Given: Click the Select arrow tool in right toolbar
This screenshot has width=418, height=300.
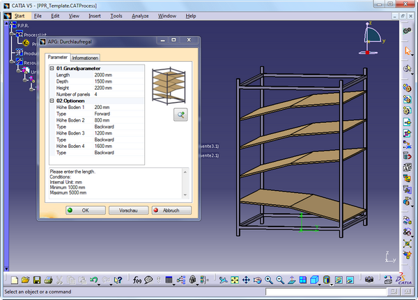Looking at the screenshot, I should (x=408, y=51).
